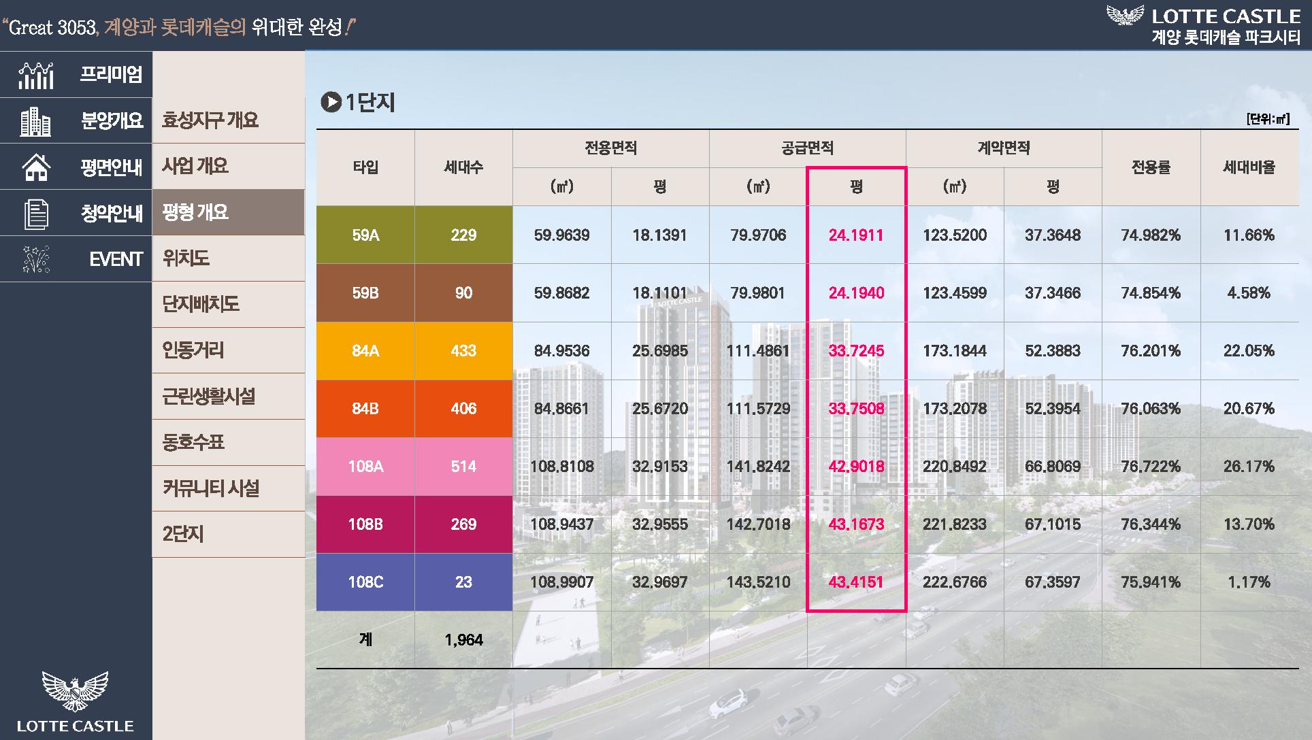Click the pink value 43.4151
This screenshot has width=1312, height=740.
pos(856,582)
